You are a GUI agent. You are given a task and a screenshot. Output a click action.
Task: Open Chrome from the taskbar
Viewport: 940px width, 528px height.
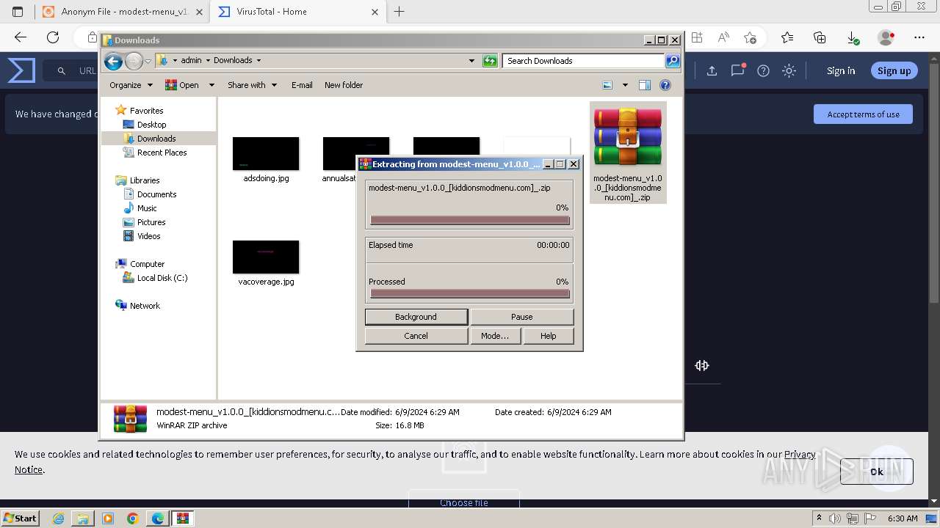pyautogui.click(x=132, y=518)
